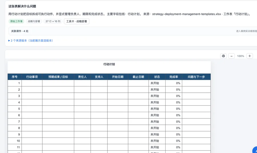
Task: Click the 行动计划 table title
Action: coord(109,64)
